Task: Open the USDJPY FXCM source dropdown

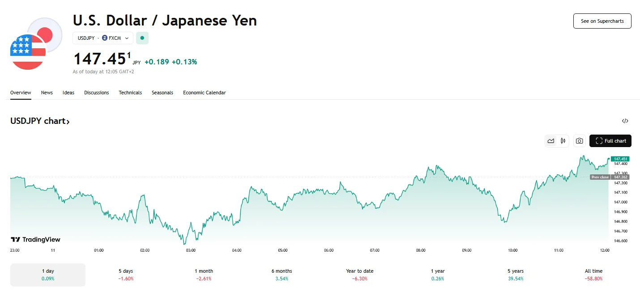Action: click(x=103, y=38)
